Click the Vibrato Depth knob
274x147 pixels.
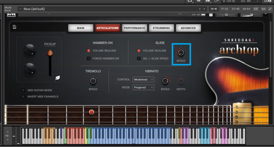point(181,81)
